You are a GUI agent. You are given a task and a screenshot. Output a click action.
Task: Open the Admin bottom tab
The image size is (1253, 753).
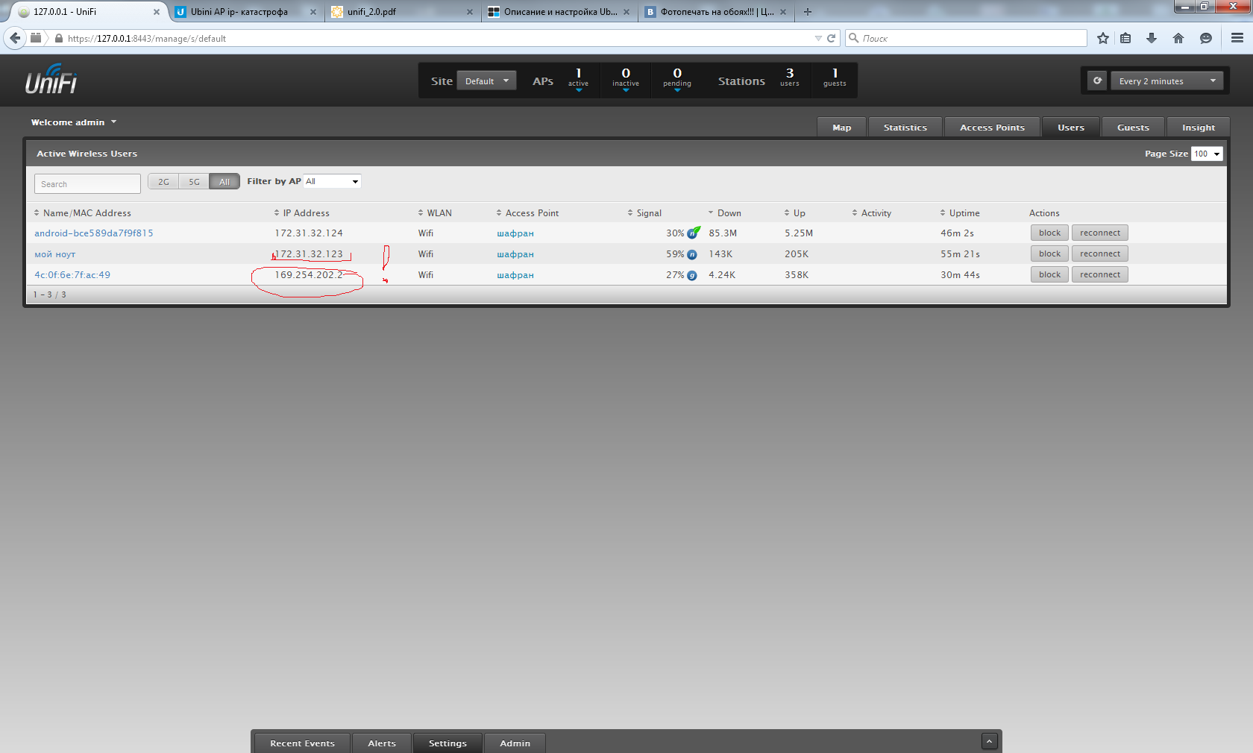coord(515,743)
